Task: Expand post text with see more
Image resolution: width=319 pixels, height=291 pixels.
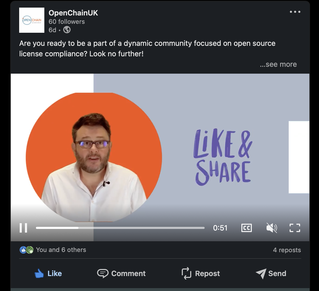Action: pos(278,64)
